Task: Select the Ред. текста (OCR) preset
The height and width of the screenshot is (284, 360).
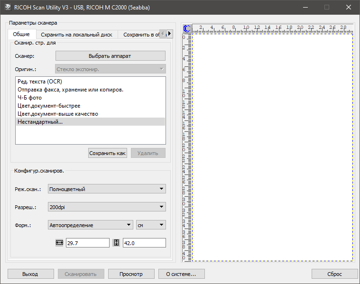Action: (91, 82)
